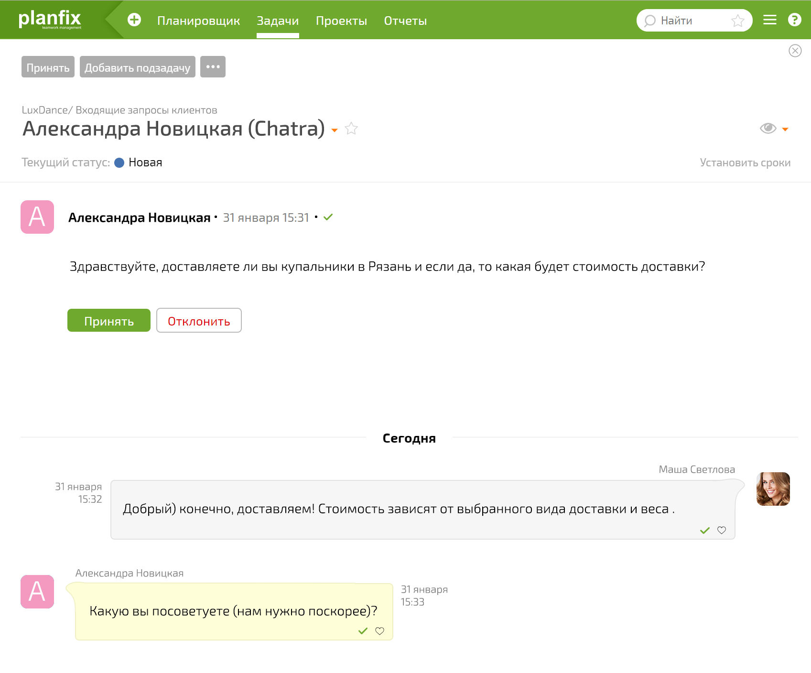Switch to the Планировщик tab
Viewport: 811px width, 673px height.
[x=198, y=21]
